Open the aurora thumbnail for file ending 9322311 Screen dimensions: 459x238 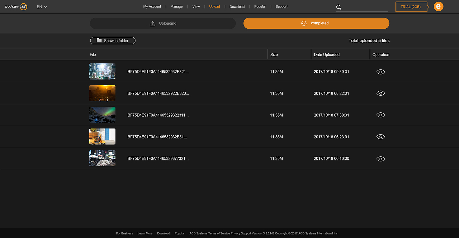pyautogui.click(x=102, y=115)
